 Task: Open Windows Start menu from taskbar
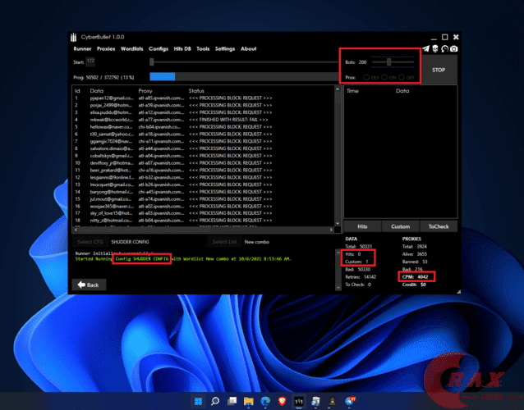[x=198, y=401]
